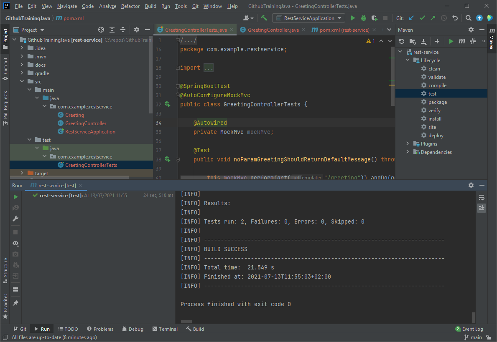Click the Search Everywhere magnifier icon
This screenshot has height=342, width=497.
pos(469,18)
